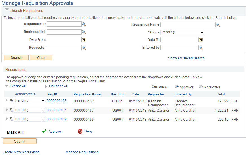The image size is (248, 155).
Task: Click the Search button
Action: pos(16,58)
